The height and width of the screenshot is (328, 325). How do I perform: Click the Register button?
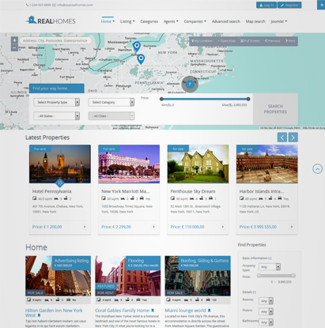click(x=289, y=5)
